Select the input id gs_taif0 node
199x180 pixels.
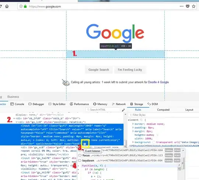pos(48,163)
